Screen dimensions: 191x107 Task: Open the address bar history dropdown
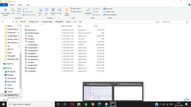[156, 22]
